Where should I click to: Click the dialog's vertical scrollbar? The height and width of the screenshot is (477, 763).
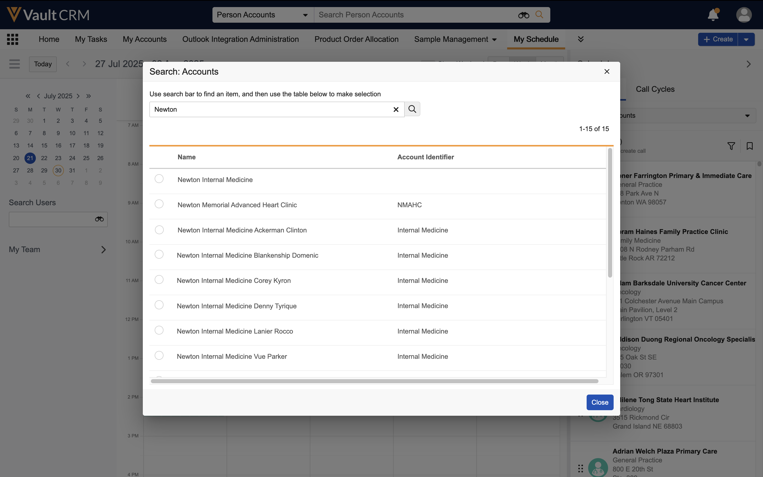pyautogui.click(x=610, y=213)
